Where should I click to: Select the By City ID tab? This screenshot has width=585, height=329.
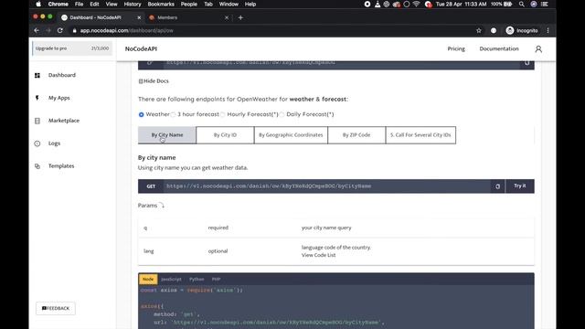[x=225, y=135]
